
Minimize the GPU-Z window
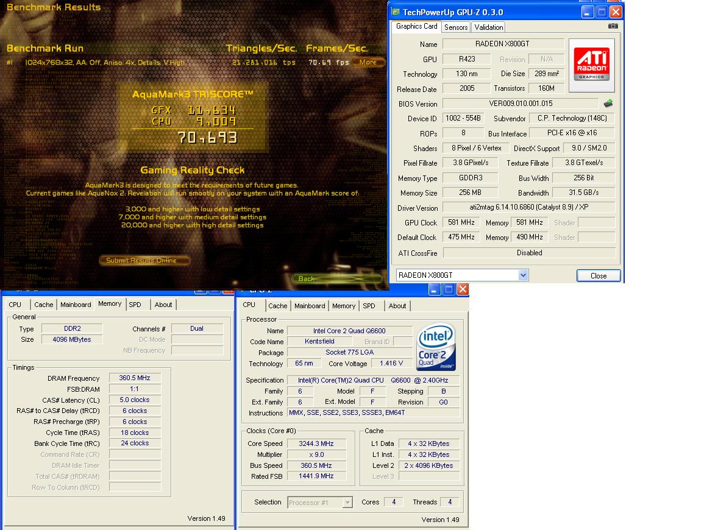(x=588, y=12)
